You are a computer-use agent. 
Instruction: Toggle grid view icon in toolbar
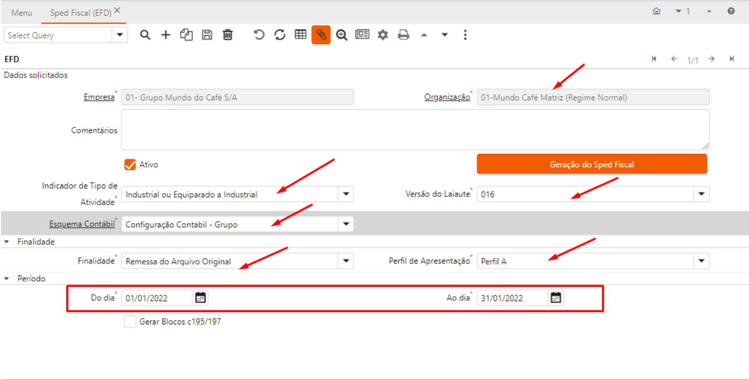pyautogui.click(x=300, y=35)
